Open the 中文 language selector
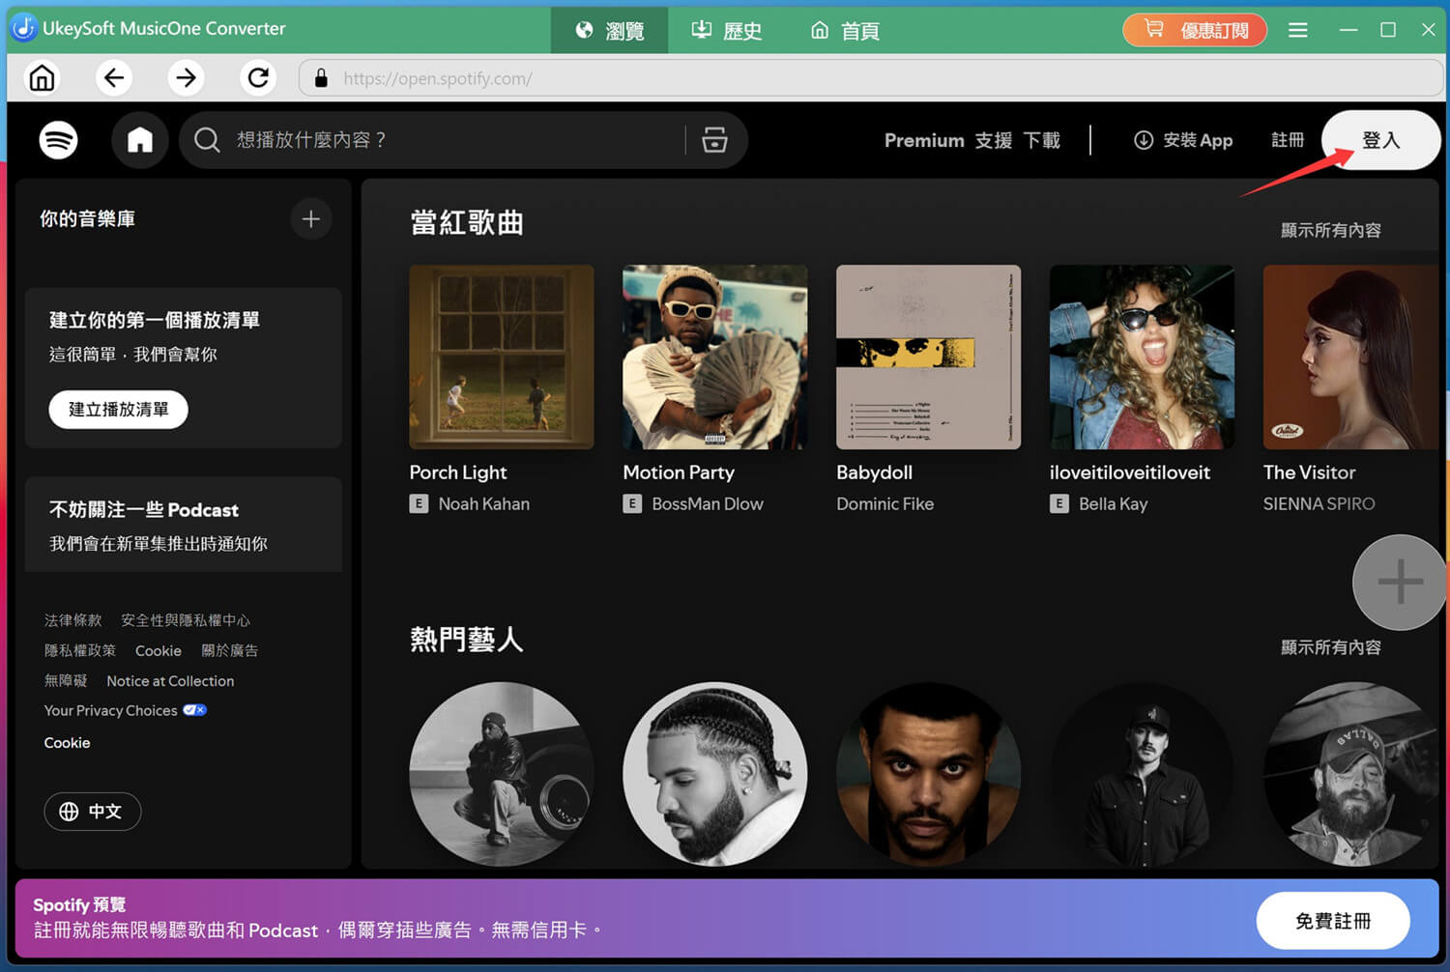1450x972 pixels. (92, 812)
